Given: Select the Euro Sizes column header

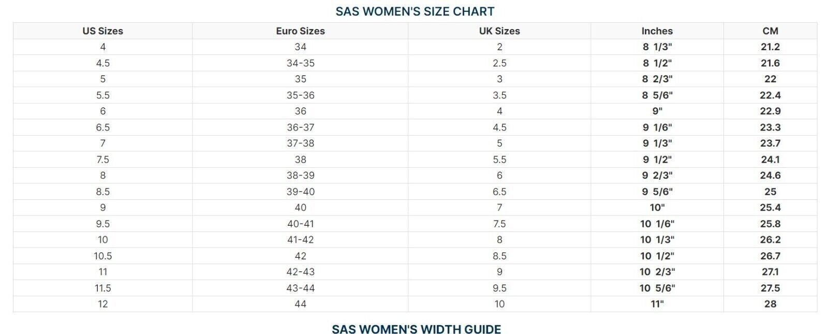Looking at the screenshot, I should coord(300,31).
